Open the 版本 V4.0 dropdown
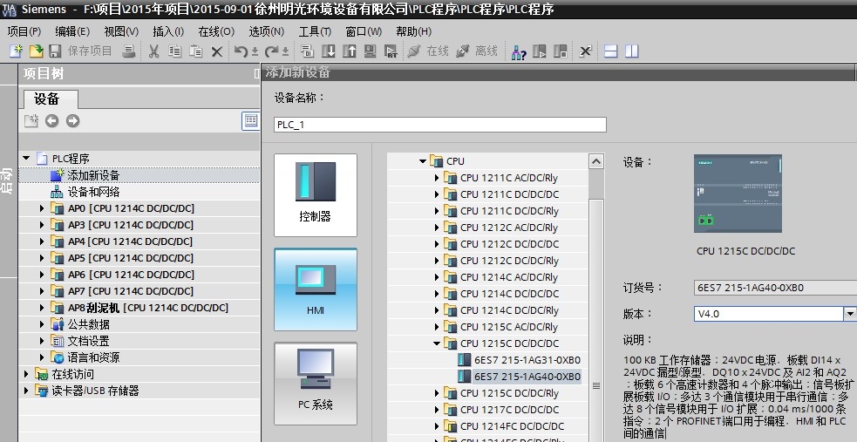The width and height of the screenshot is (857, 442). pos(850,314)
